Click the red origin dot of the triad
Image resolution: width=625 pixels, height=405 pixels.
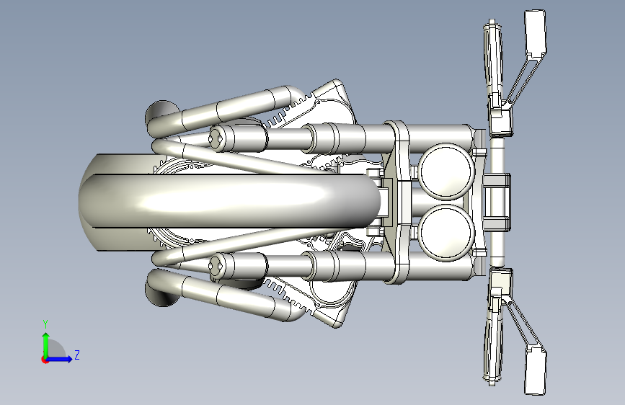[45, 360]
